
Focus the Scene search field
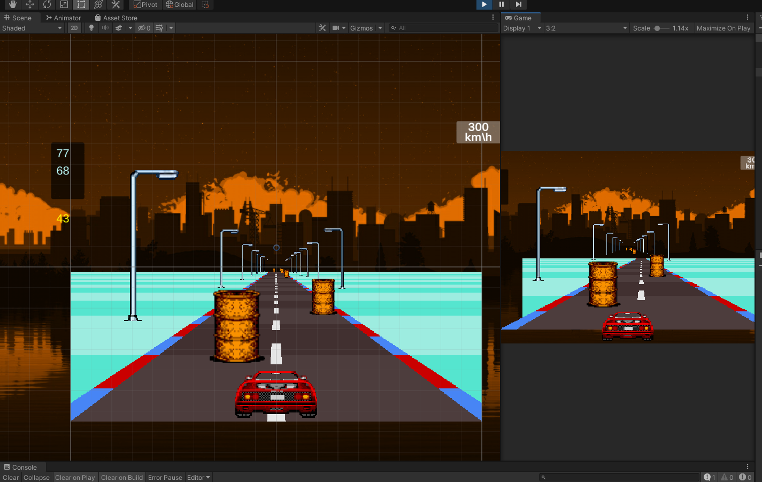443,28
